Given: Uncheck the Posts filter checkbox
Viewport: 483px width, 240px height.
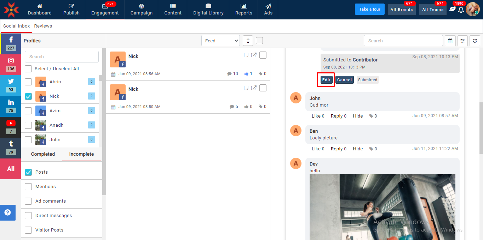Looking at the screenshot, I should pyautogui.click(x=28, y=172).
